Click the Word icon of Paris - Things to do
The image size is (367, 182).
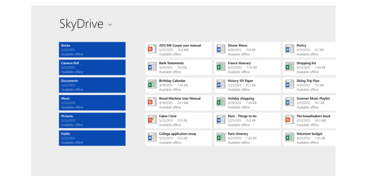(221, 119)
